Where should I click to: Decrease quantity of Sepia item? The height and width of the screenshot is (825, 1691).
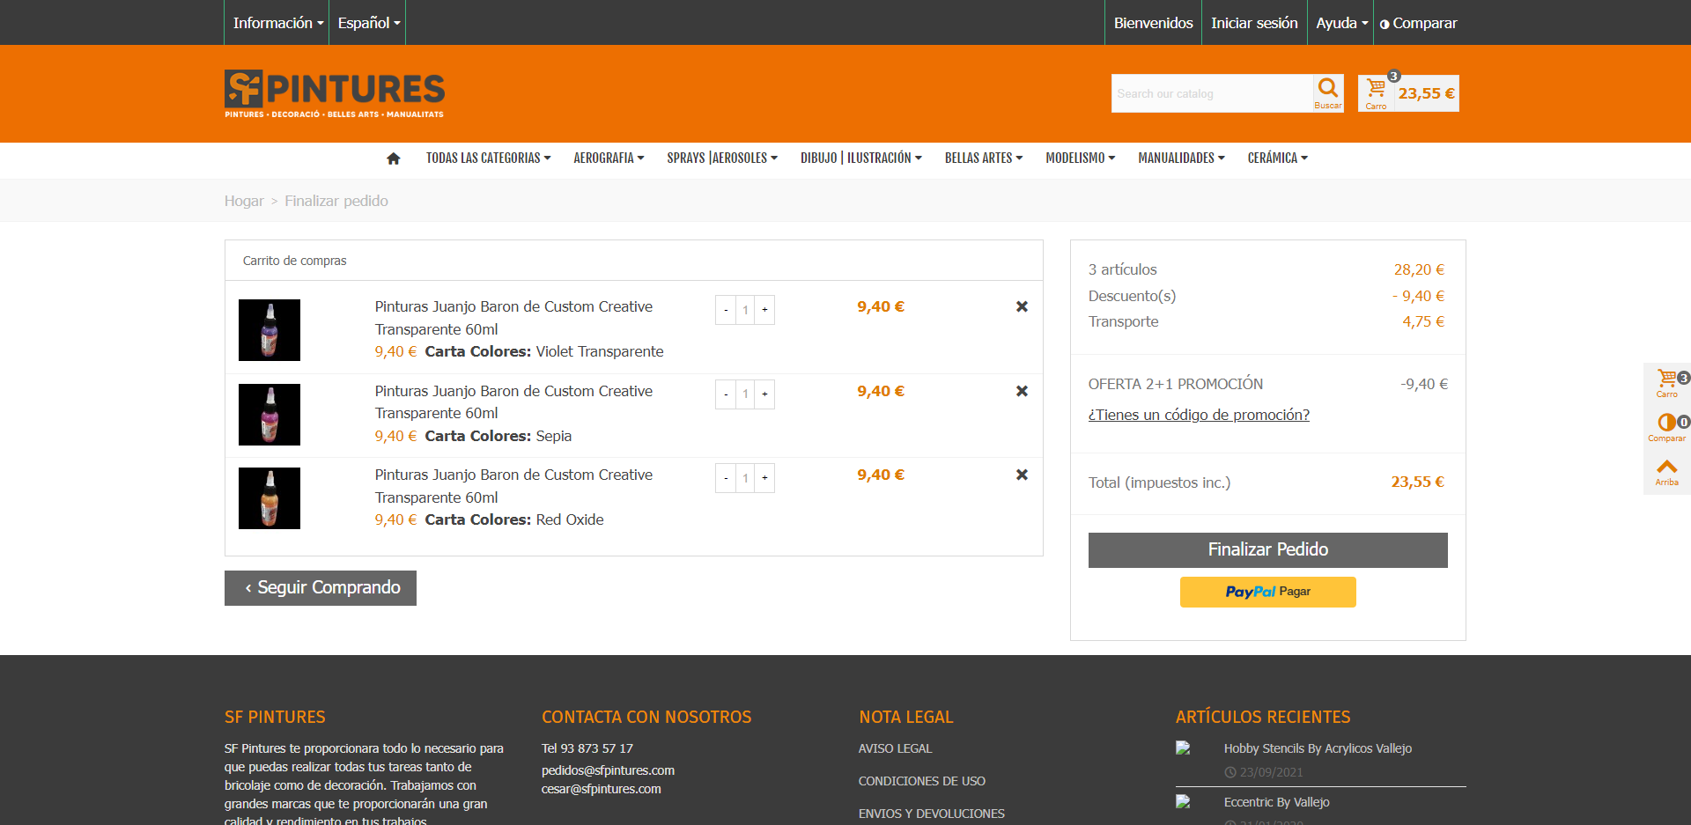click(726, 394)
